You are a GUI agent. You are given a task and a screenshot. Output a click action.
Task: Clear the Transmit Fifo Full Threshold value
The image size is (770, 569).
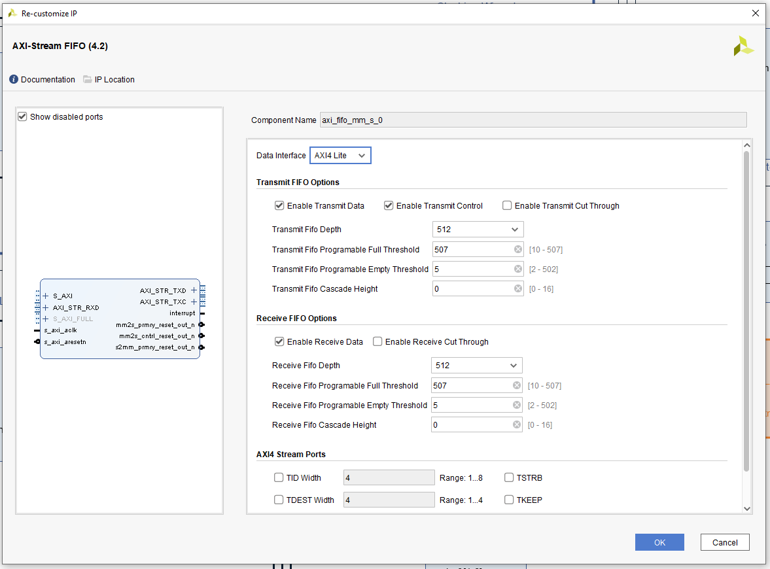[518, 249]
